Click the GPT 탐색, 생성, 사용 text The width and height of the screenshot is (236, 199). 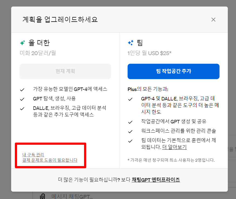coord(54,99)
